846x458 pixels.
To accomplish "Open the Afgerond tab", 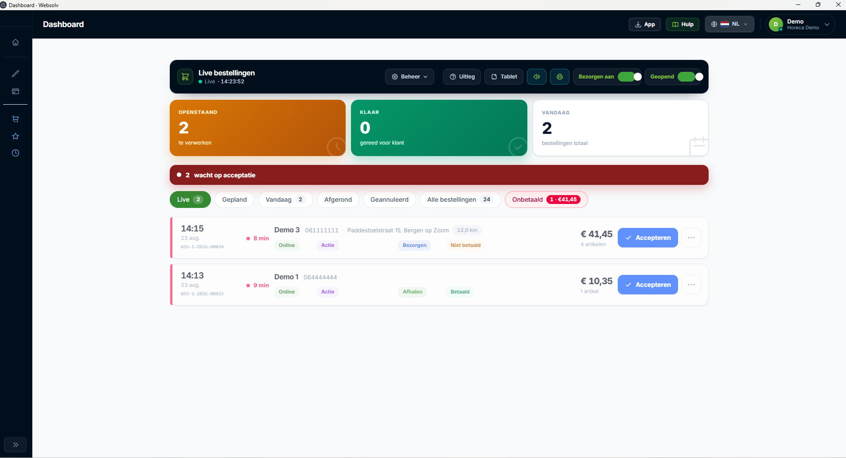I will tap(338, 200).
